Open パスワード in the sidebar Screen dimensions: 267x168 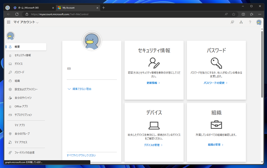point(26,72)
